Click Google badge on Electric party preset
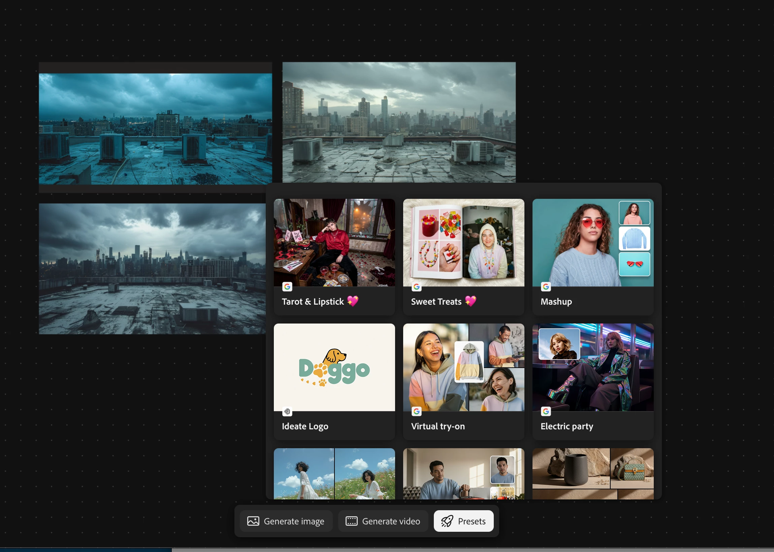Screen dimensions: 774x552 (x=546, y=411)
